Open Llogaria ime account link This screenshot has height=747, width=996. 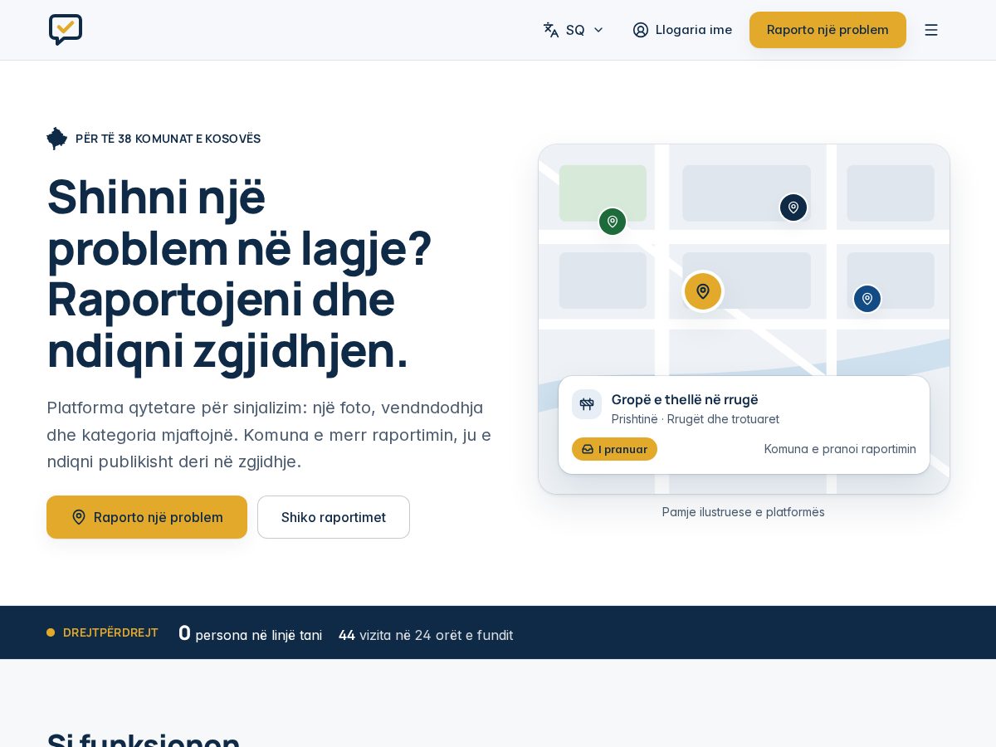[682, 30]
